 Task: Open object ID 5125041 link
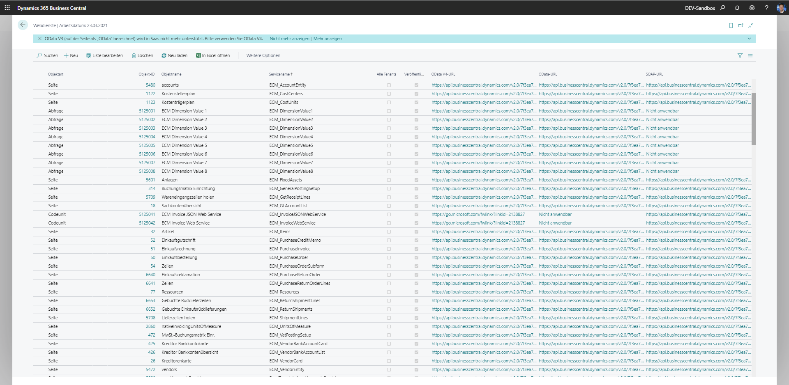point(147,214)
